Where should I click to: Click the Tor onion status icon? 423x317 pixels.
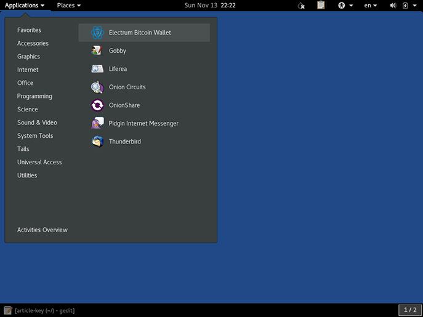click(x=301, y=6)
